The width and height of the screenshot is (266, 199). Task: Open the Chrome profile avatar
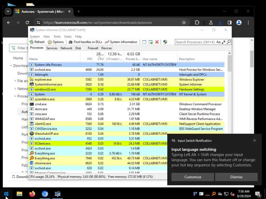[239, 23]
